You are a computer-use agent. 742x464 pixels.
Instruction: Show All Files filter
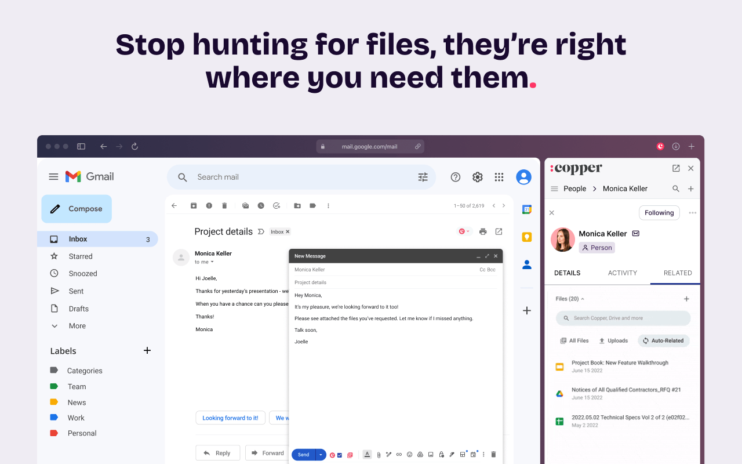coord(574,341)
